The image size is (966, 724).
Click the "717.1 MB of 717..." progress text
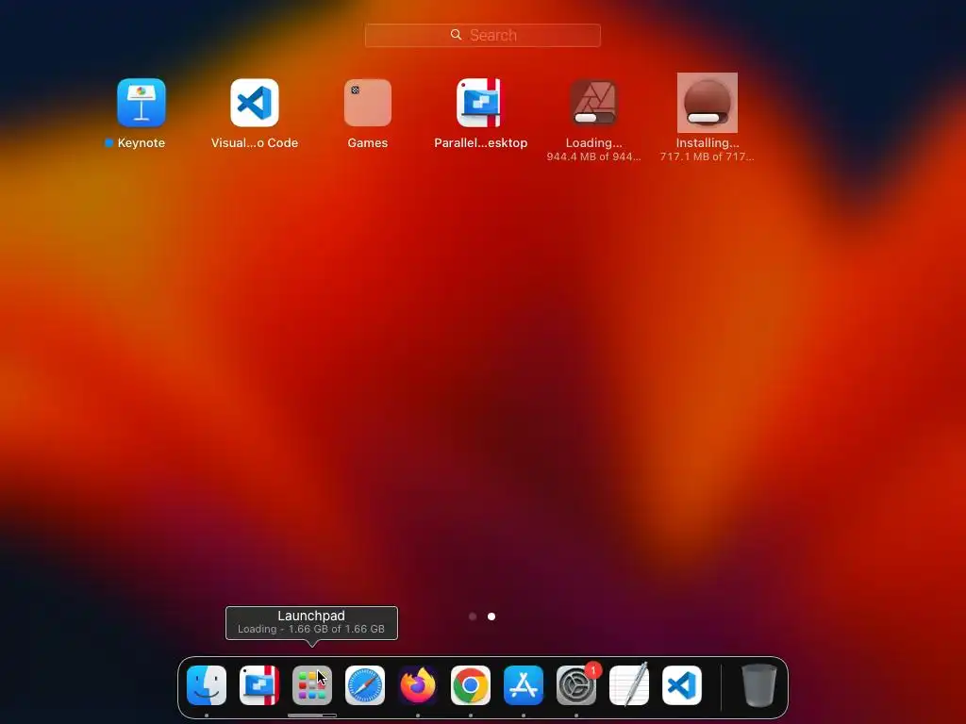click(708, 157)
